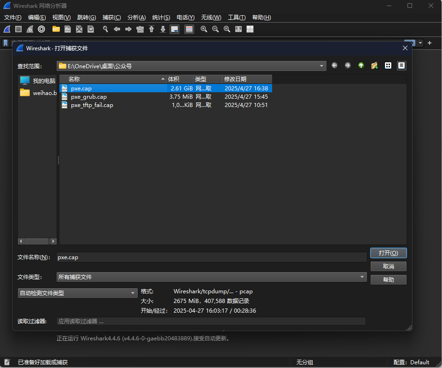Open the 统计(S) menu

[x=161, y=18]
